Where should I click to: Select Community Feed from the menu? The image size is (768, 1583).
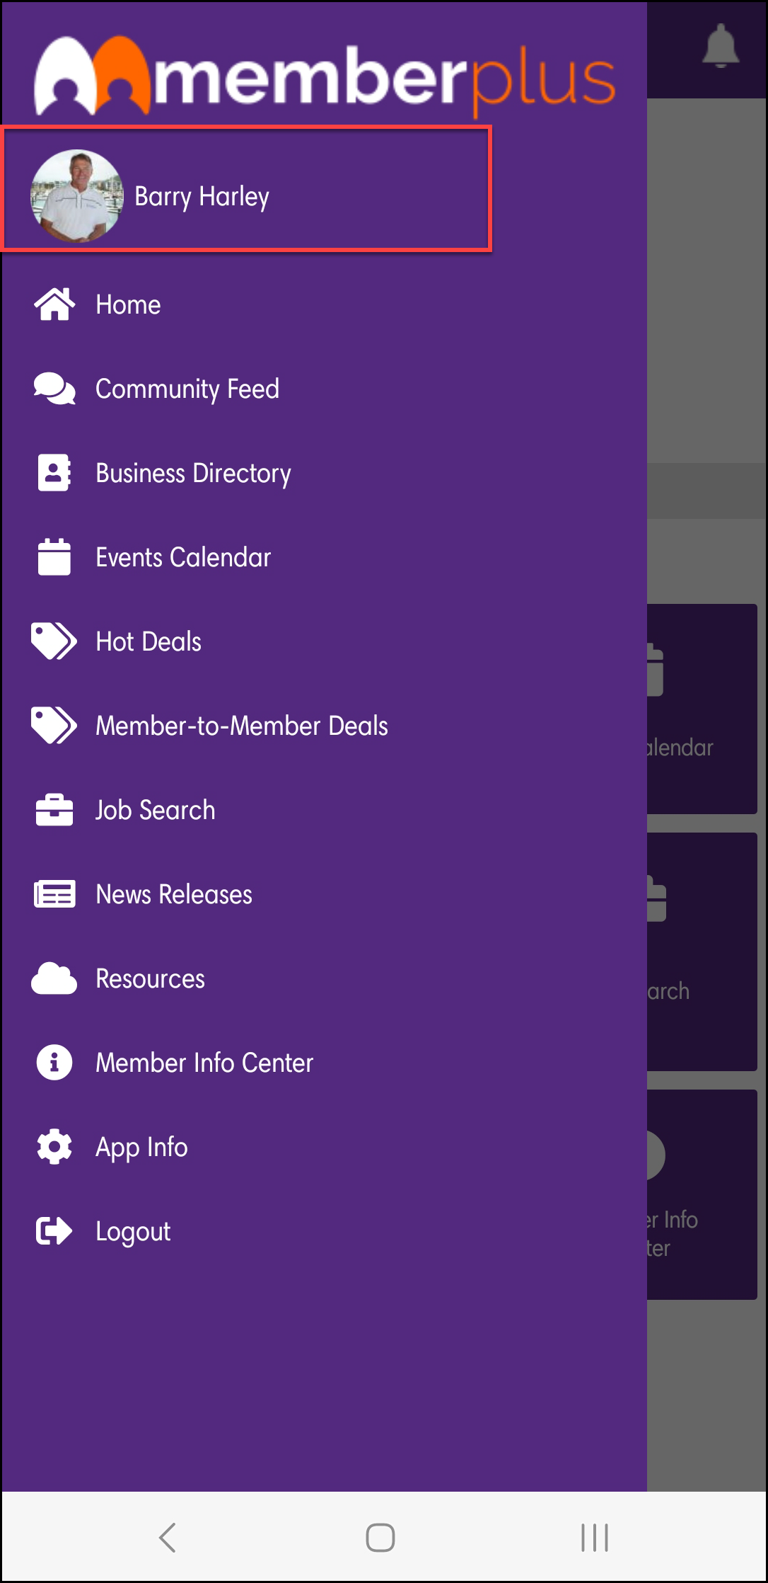[x=187, y=389]
